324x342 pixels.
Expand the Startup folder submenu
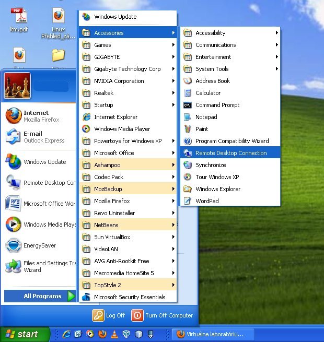click(128, 105)
